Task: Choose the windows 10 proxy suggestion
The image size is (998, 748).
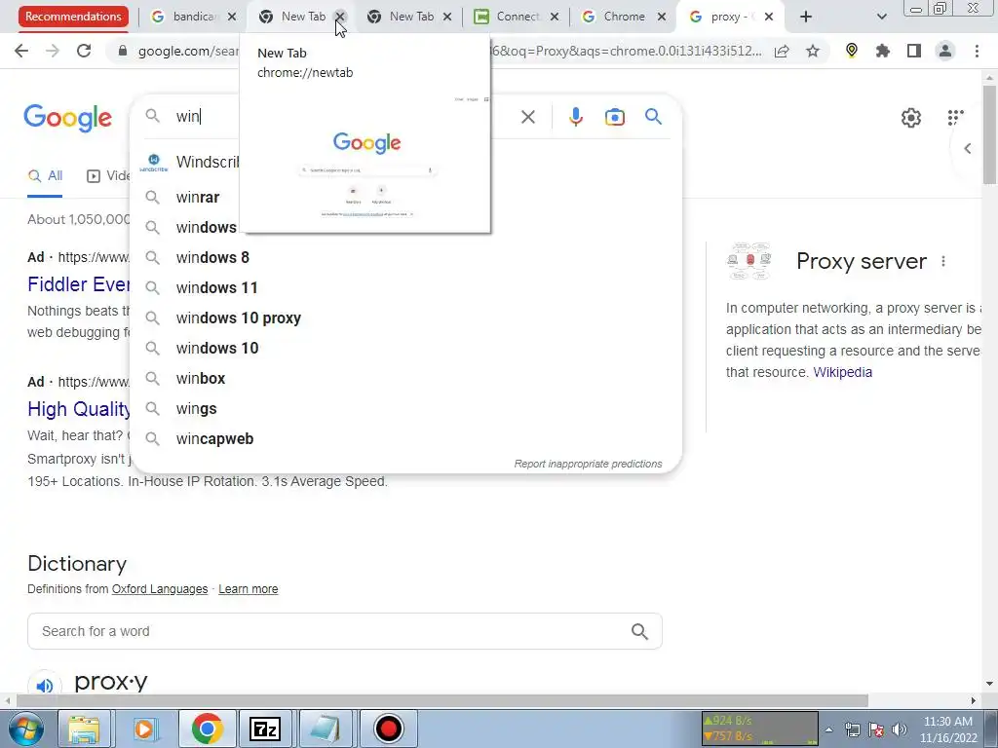Action: 405,318
